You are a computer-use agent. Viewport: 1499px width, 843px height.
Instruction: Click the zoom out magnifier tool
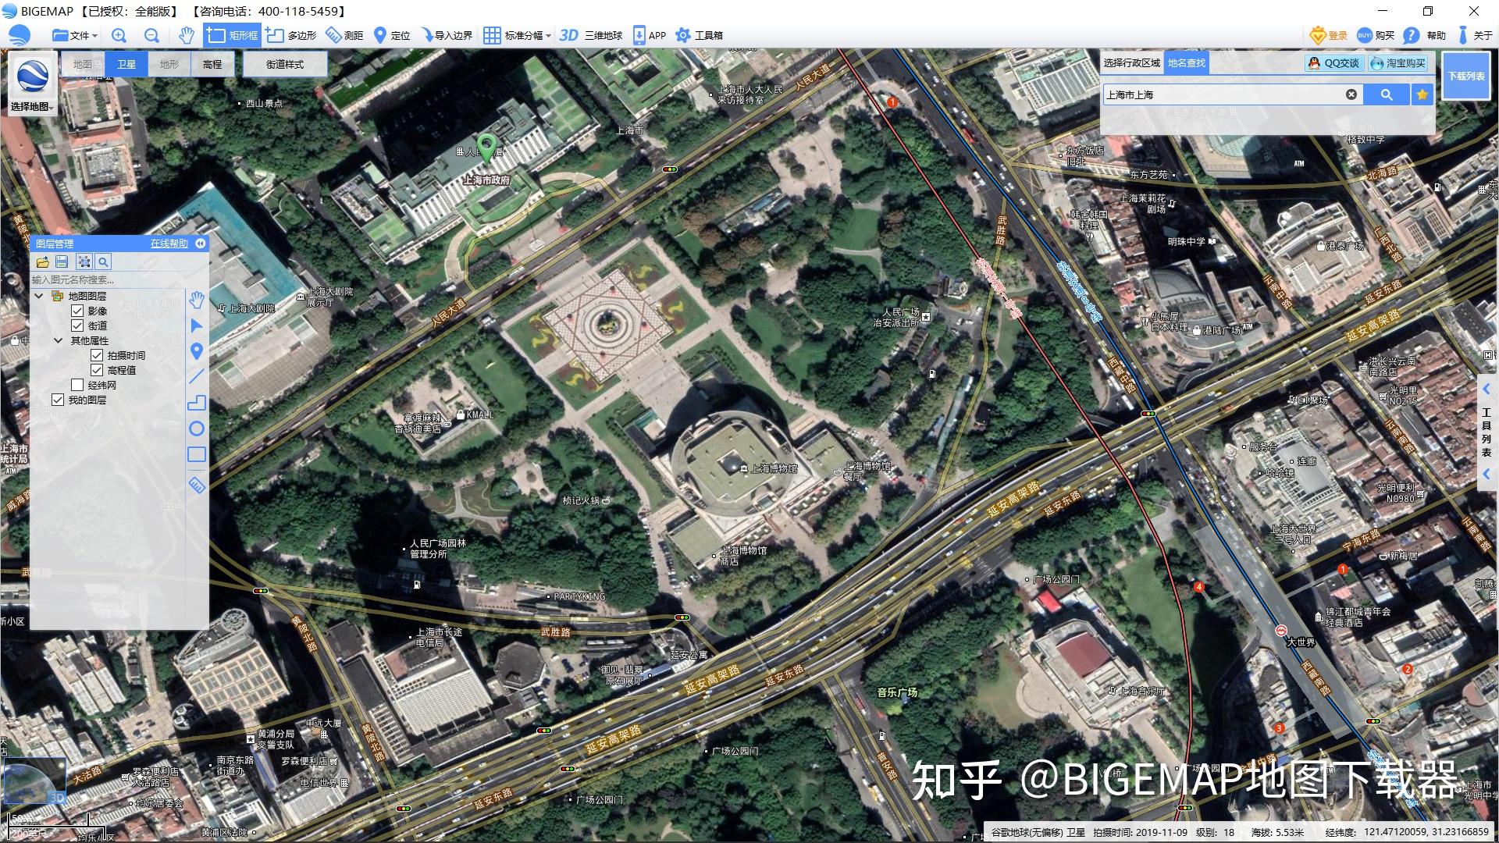pyautogui.click(x=151, y=35)
